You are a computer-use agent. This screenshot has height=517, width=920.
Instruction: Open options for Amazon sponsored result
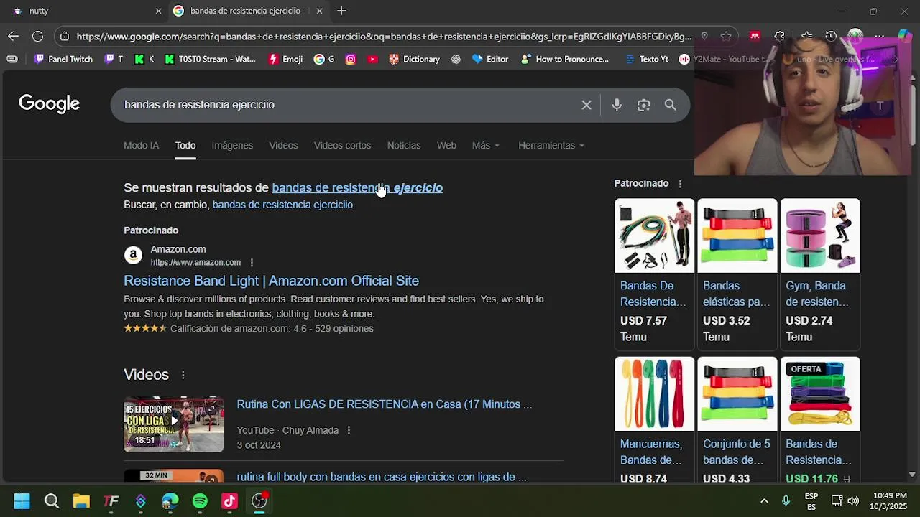click(252, 263)
